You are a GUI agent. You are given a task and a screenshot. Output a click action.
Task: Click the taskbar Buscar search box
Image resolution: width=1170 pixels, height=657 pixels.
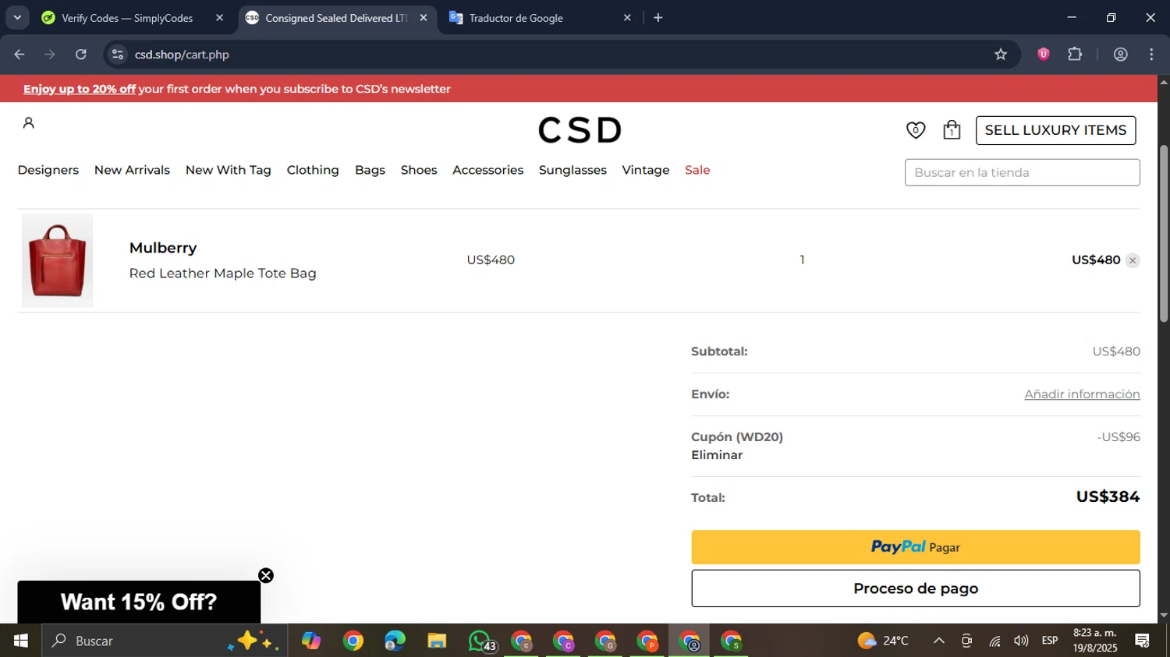point(164,641)
